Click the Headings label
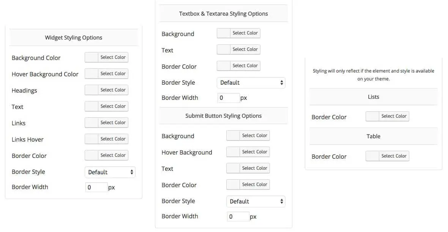The width and height of the screenshot is (448, 232). 24,91
